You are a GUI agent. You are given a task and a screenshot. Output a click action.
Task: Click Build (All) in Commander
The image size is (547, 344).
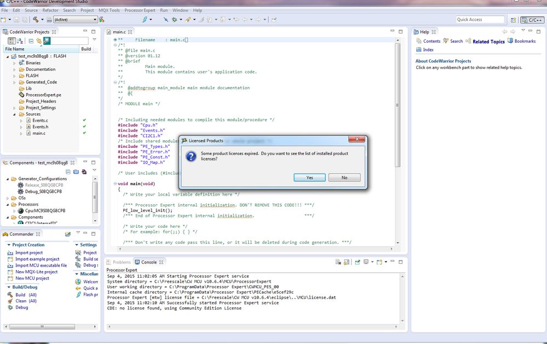(x=26, y=295)
